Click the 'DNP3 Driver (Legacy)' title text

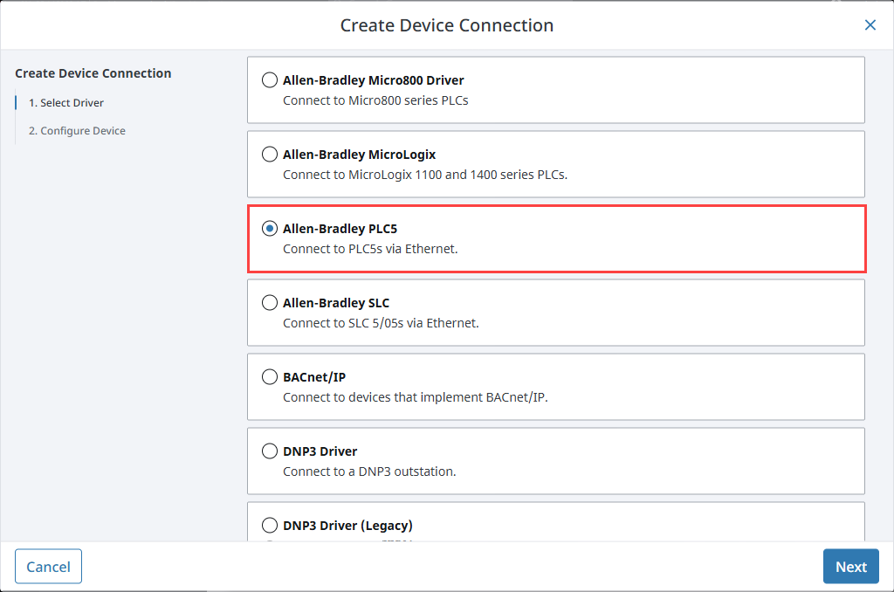(x=347, y=526)
